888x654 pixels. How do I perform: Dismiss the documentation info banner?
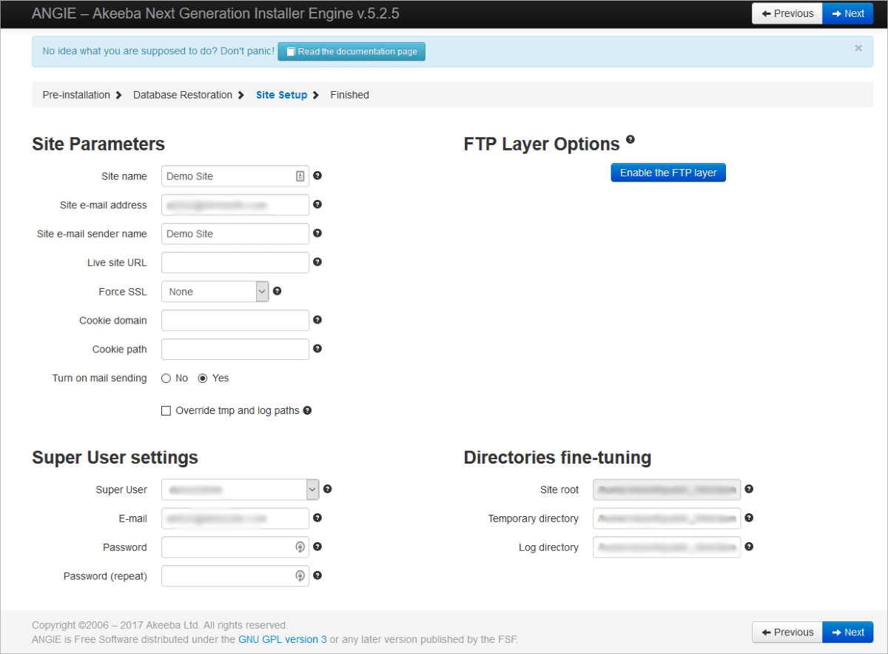point(858,48)
